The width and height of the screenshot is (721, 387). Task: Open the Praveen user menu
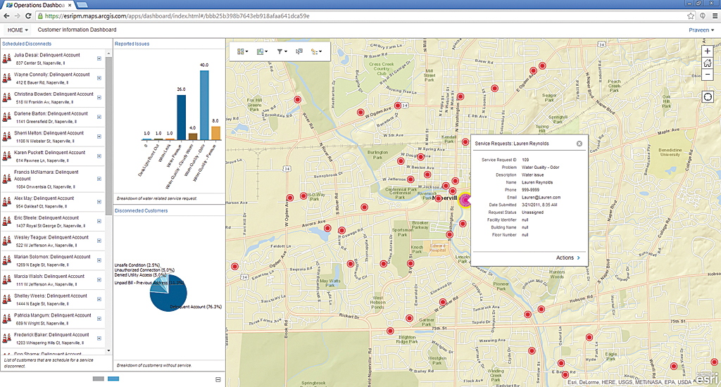701,30
